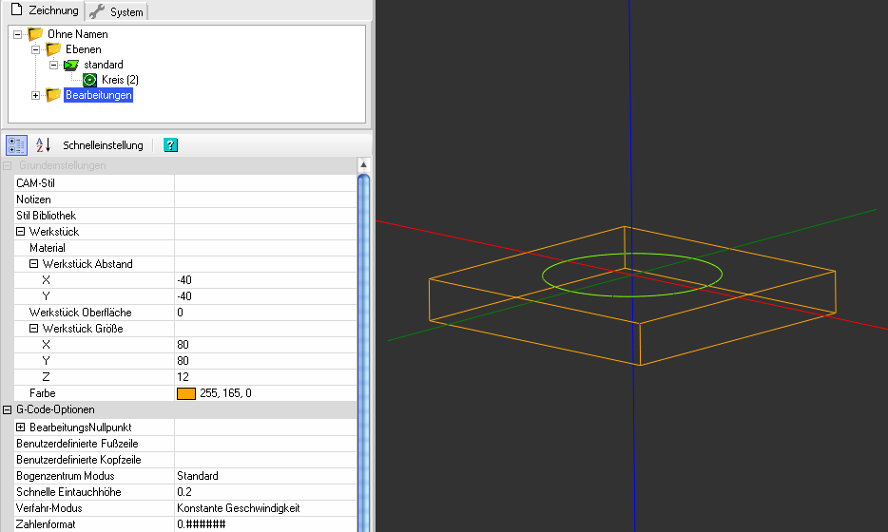Collapse the Werkstück Größe property group

pos(33,329)
